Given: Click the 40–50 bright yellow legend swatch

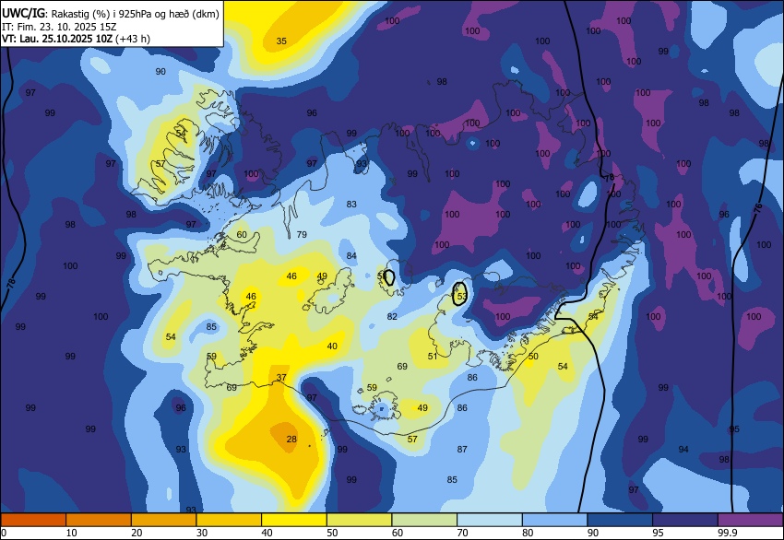Looking at the screenshot, I should pos(294,520).
